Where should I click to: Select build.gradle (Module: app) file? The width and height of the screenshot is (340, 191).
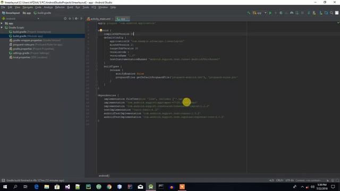(x=26, y=36)
